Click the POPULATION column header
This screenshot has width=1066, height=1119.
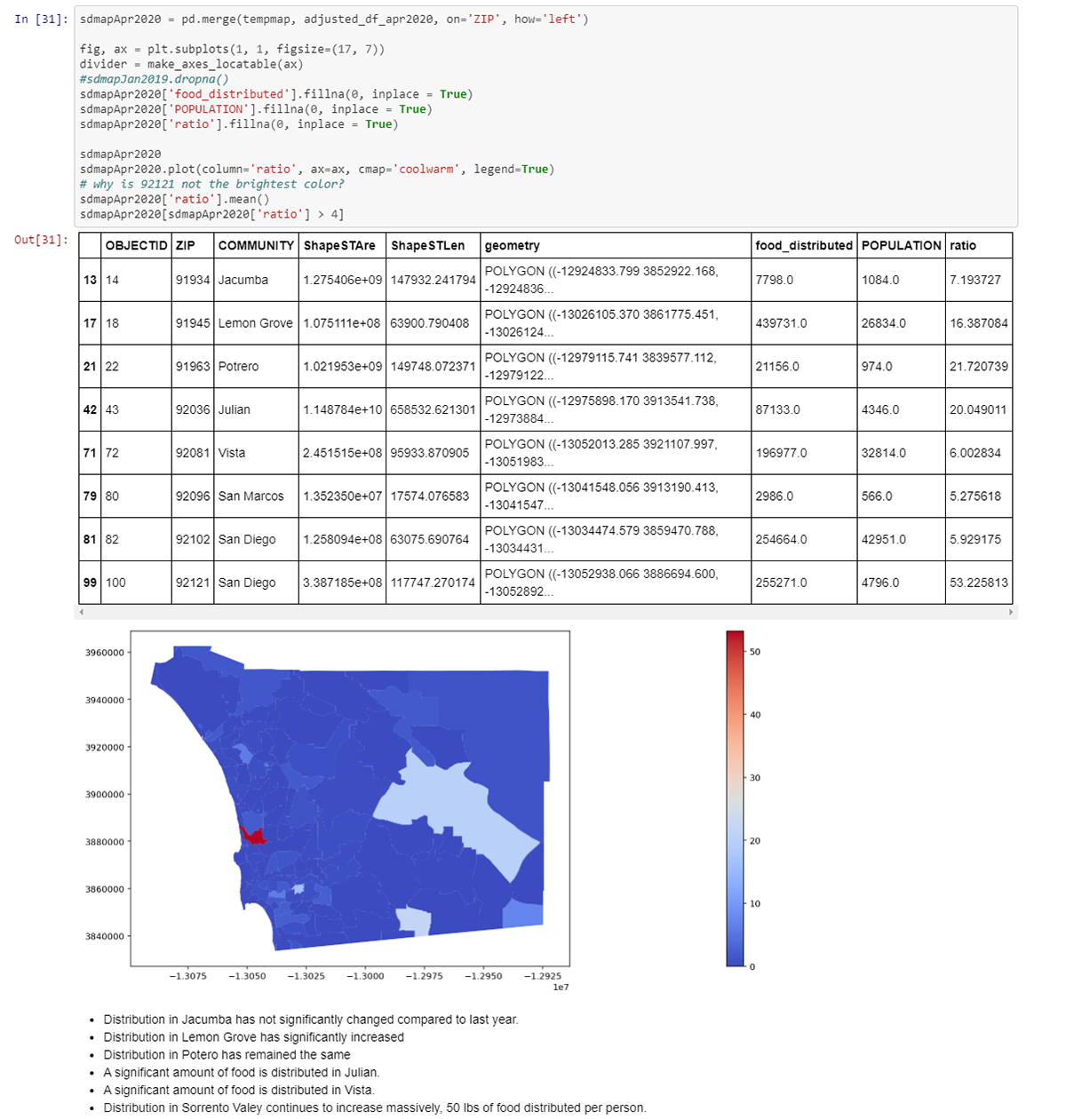[902, 245]
